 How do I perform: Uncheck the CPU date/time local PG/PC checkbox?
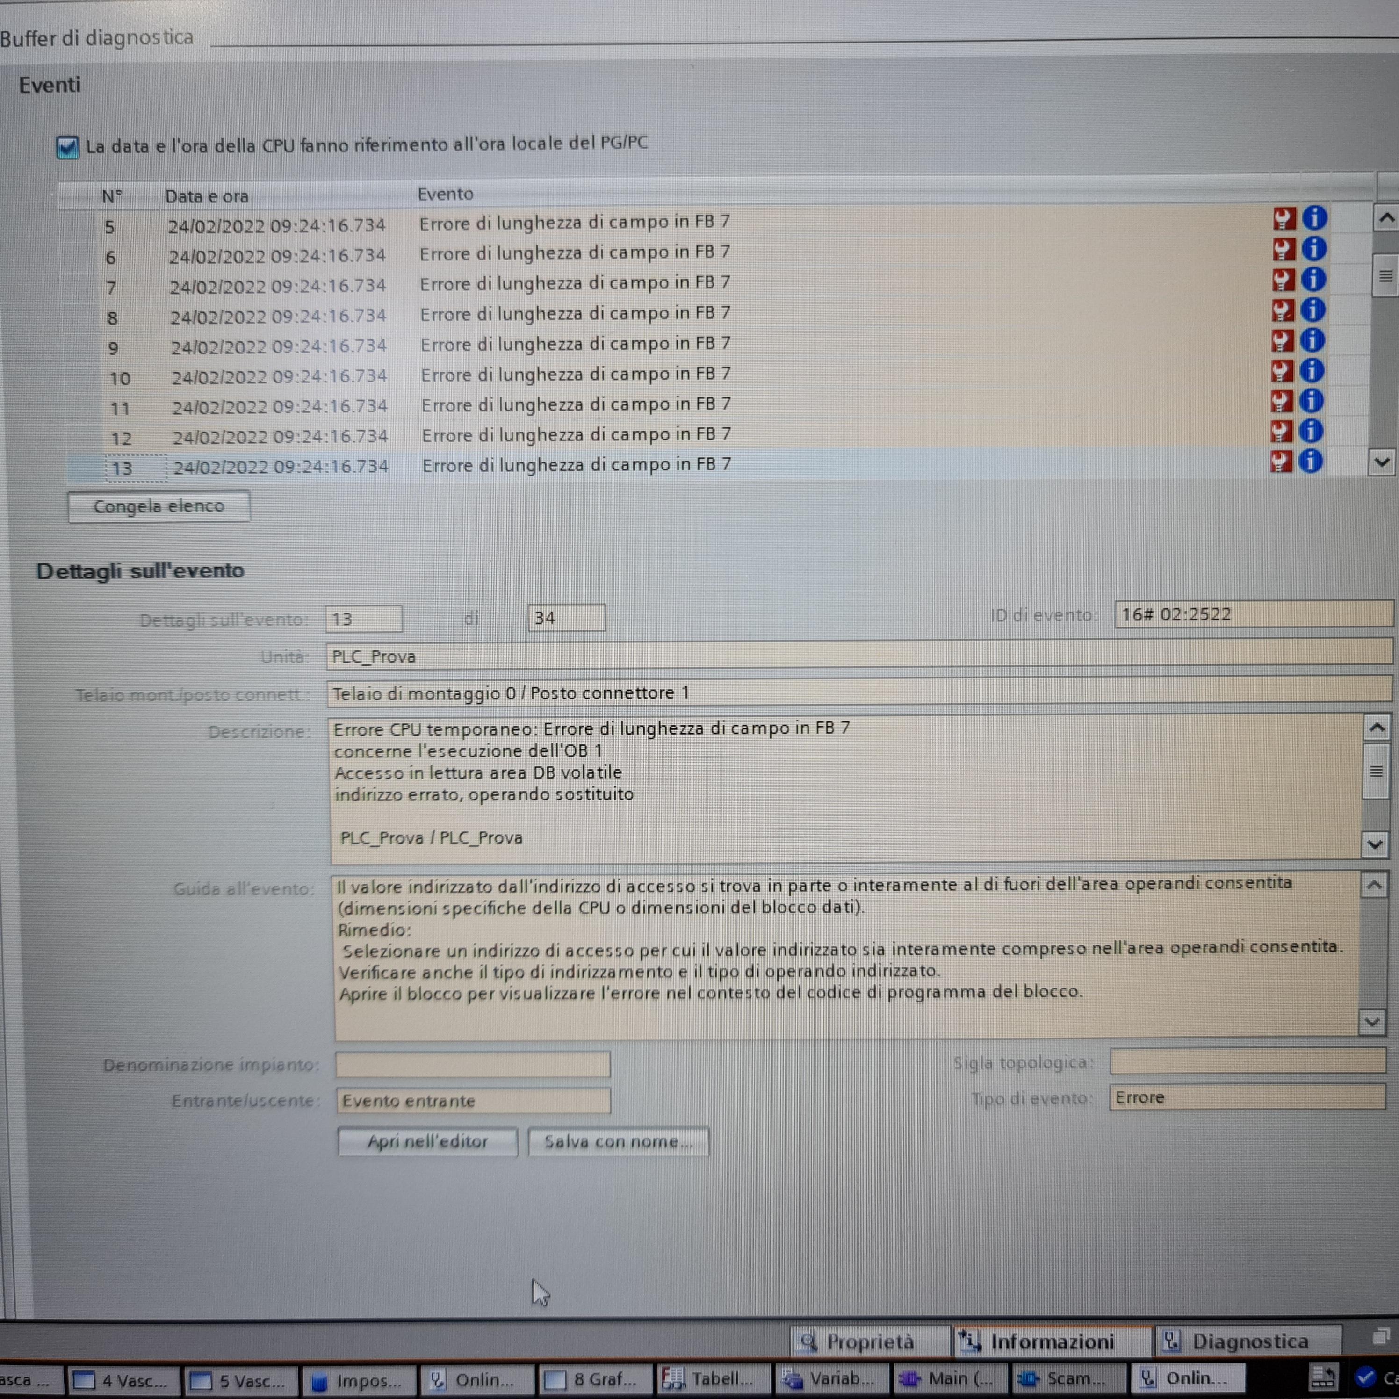point(67,148)
